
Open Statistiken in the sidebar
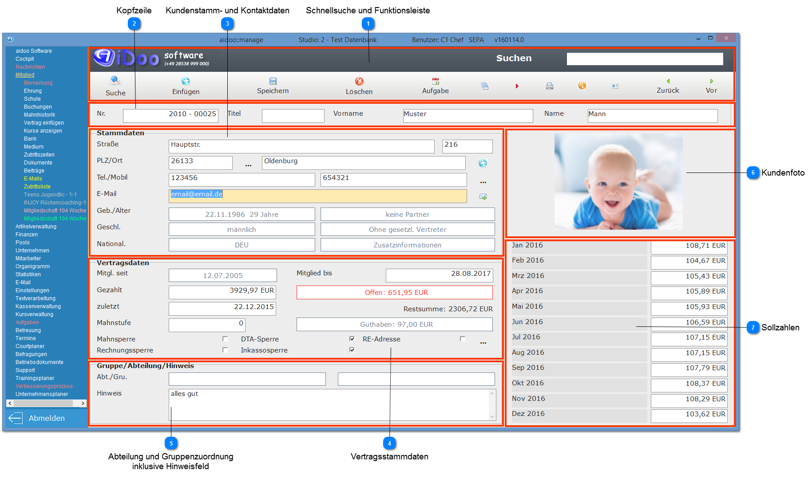pos(28,274)
